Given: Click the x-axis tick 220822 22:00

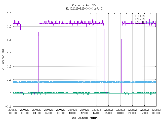Looking at the screenshot, I should click(x=144, y=111).
